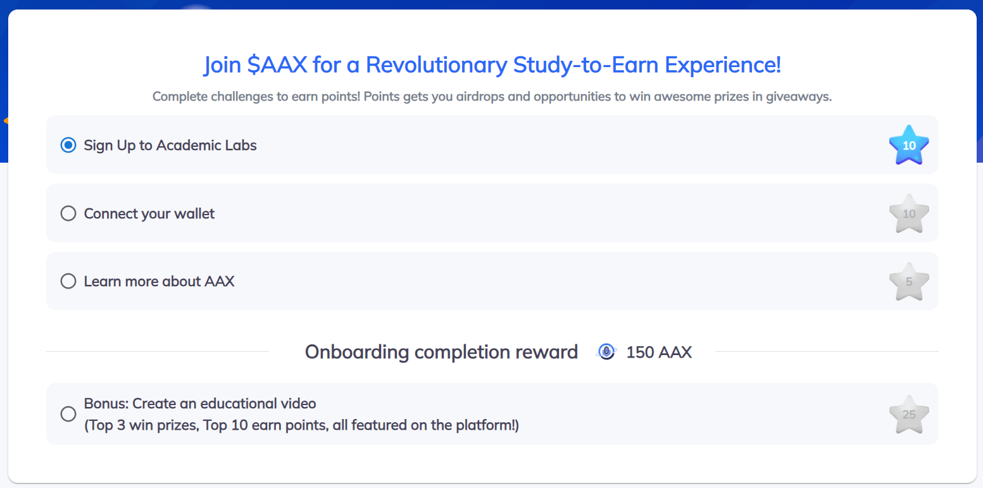The width and height of the screenshot is (983, 488).
Task: Select the Learn more about AAX radio button
Action: pos(68,281)
